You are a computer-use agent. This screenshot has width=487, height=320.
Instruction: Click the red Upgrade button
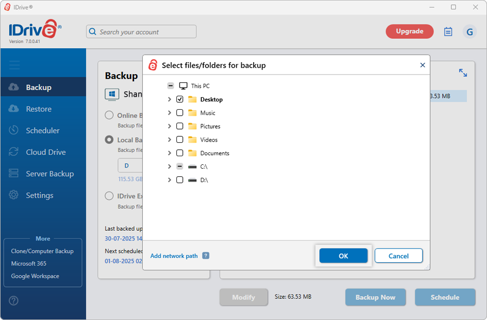(x=410, y=31)
